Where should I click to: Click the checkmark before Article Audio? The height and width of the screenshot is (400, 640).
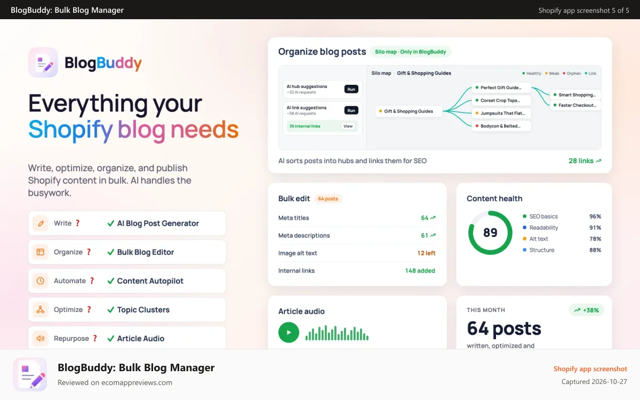pos(110,339)
